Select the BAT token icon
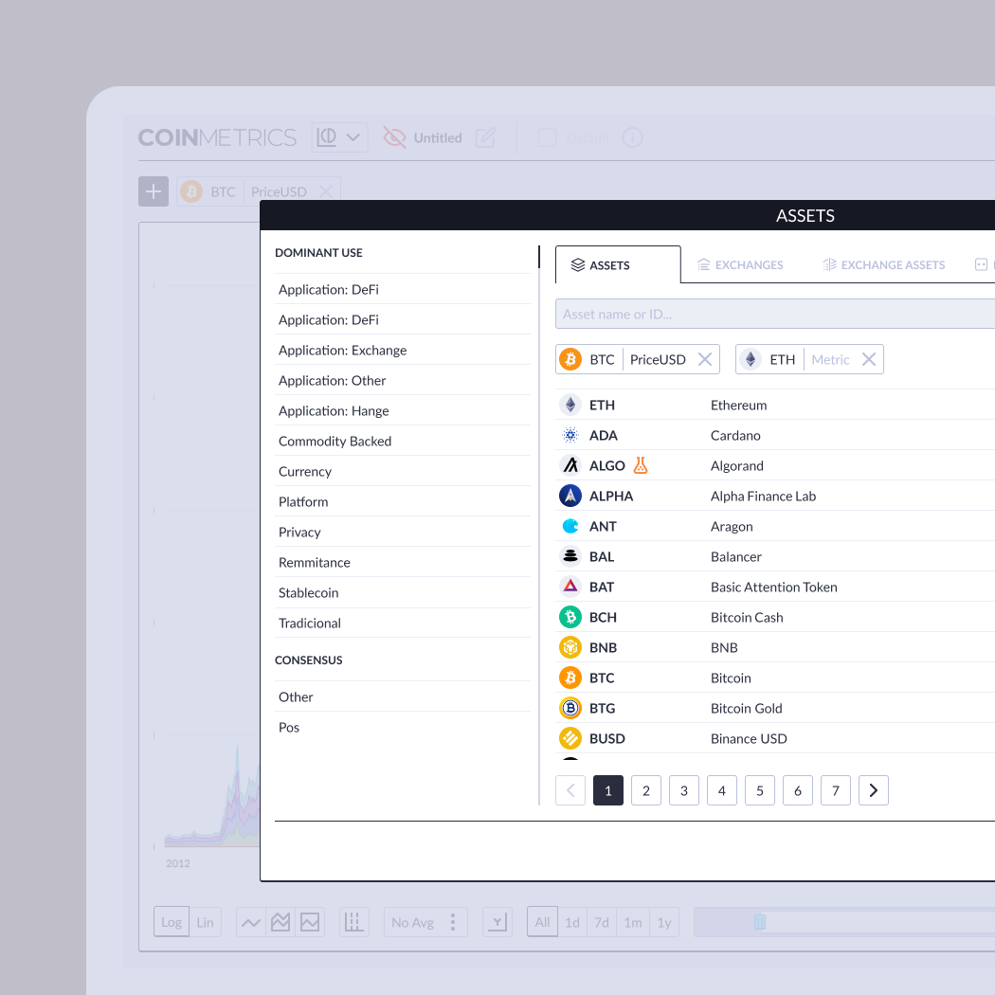The height and width of the screenshot is (995, 995). click(570, 587)
